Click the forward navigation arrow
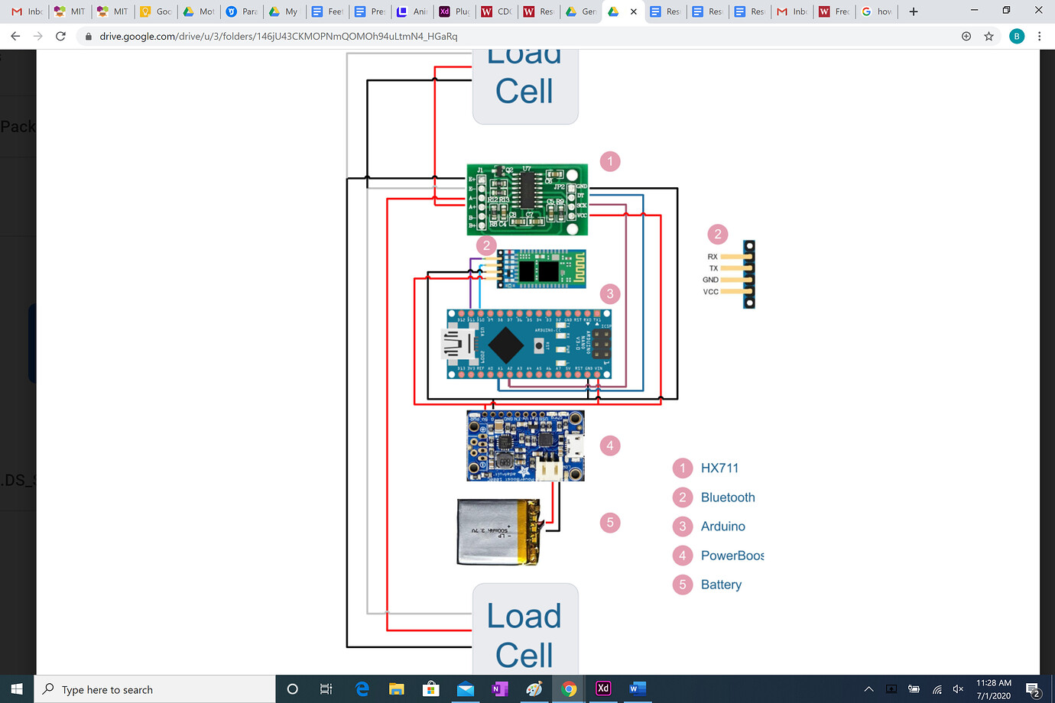 click(x=37, y=35)
